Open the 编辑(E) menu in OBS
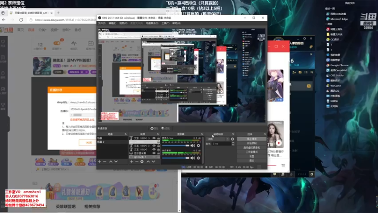 coord(112,23)
